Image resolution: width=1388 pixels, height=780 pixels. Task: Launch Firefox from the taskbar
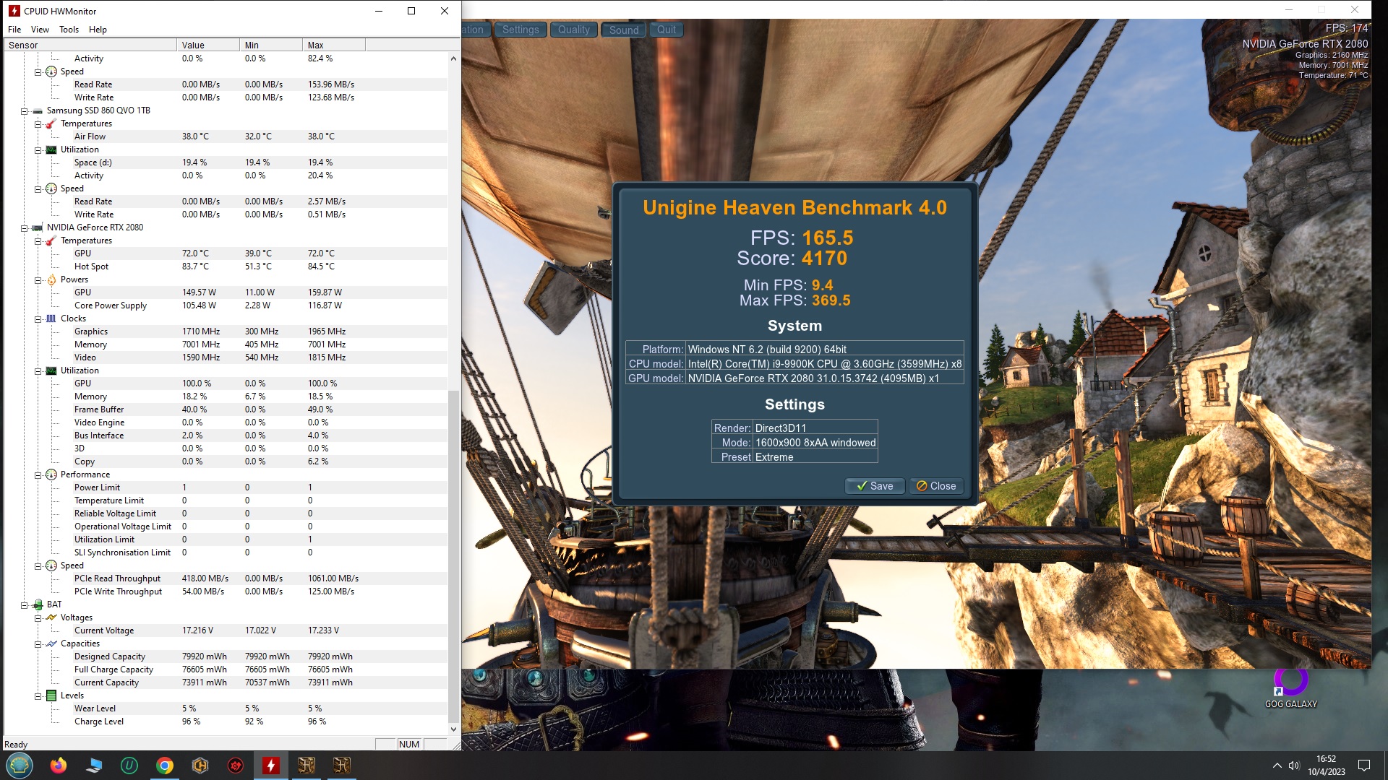tap(59, 765)
